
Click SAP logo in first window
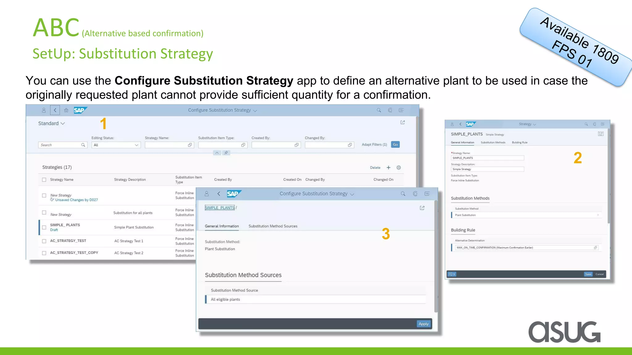tap(81, 110)
